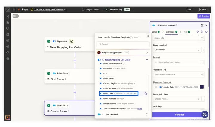This screenshot has height=127, width=215.
Task: Expand Copilot suggestions
Action: pos(123,53)
